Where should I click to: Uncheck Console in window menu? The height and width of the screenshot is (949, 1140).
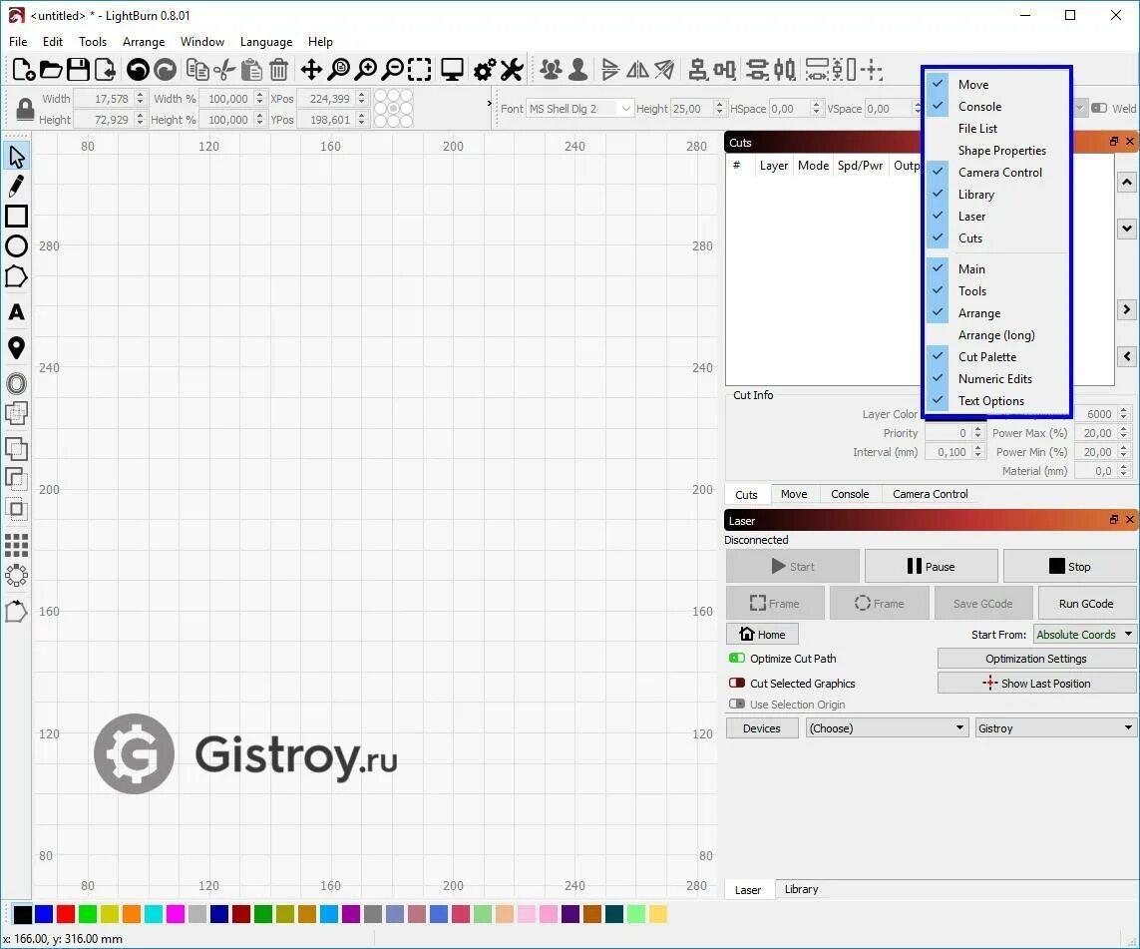(997, 106)
